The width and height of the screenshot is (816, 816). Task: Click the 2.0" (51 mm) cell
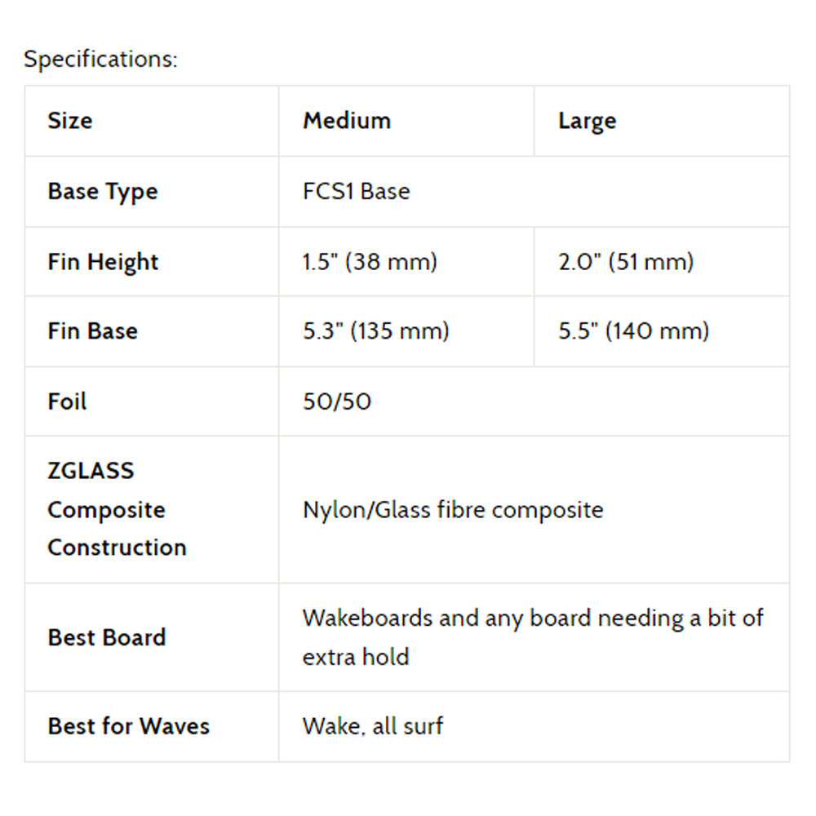tap(626, 262)
